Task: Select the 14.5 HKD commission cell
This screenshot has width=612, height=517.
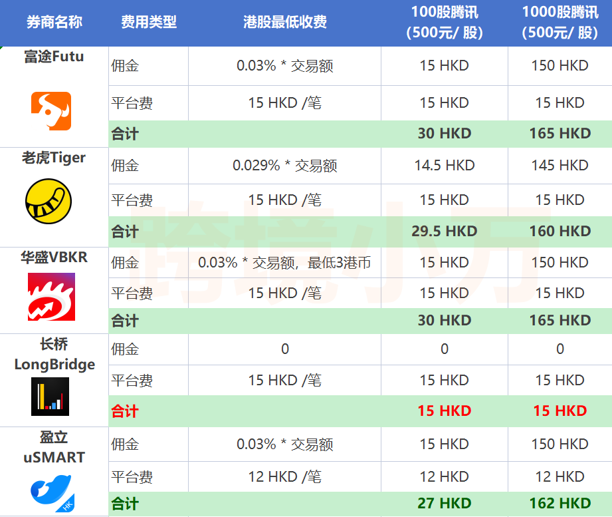Action: [445, 166]
